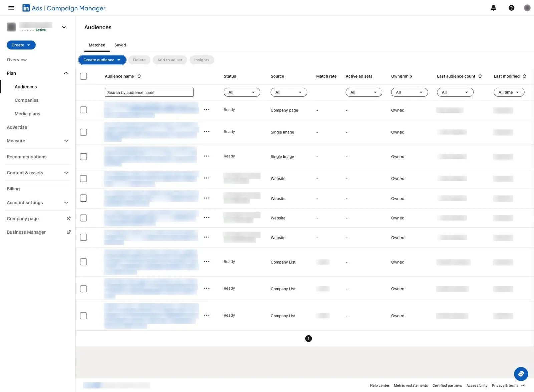This screenshot has width=534, height=392.
Task: Open the All time date filter
Action: pos(509,92)
